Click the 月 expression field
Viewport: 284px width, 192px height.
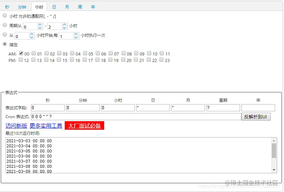188,108
